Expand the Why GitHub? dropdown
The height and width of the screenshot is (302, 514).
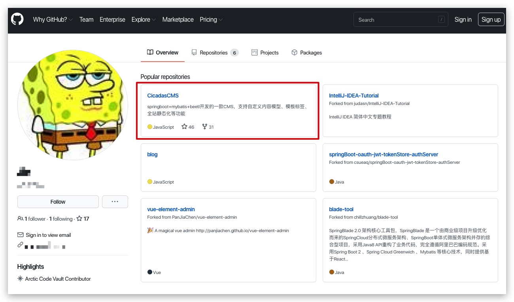[53, 19]
